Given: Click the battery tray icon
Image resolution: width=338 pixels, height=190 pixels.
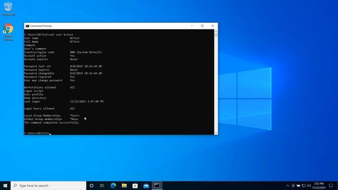Looking at the screenshot, I should coord(298,185).
